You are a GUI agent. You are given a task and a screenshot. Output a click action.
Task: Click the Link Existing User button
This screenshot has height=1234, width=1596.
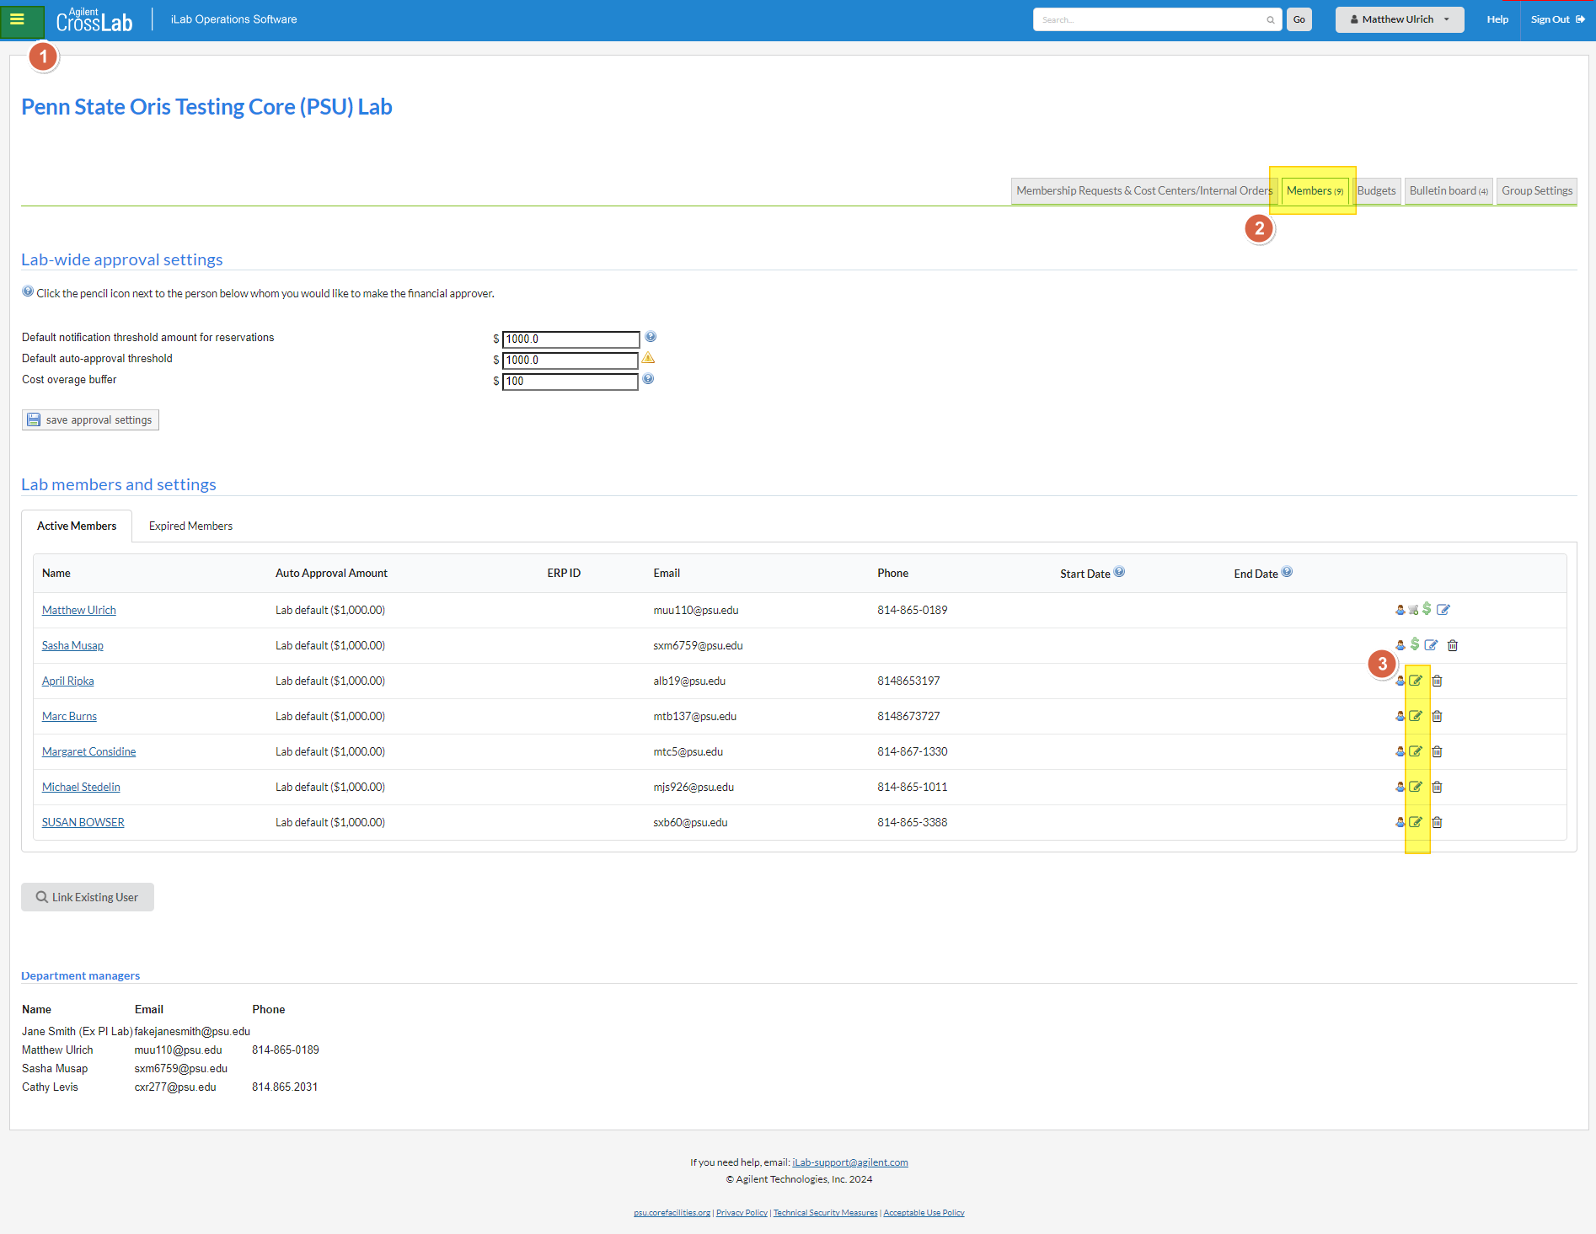tap(88, 897)
